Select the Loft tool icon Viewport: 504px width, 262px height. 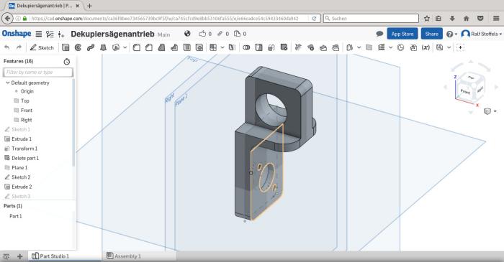pyautogui.click(x=103, y=47)
